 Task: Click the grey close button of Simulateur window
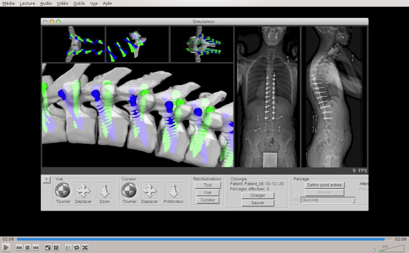click(45, 21)
